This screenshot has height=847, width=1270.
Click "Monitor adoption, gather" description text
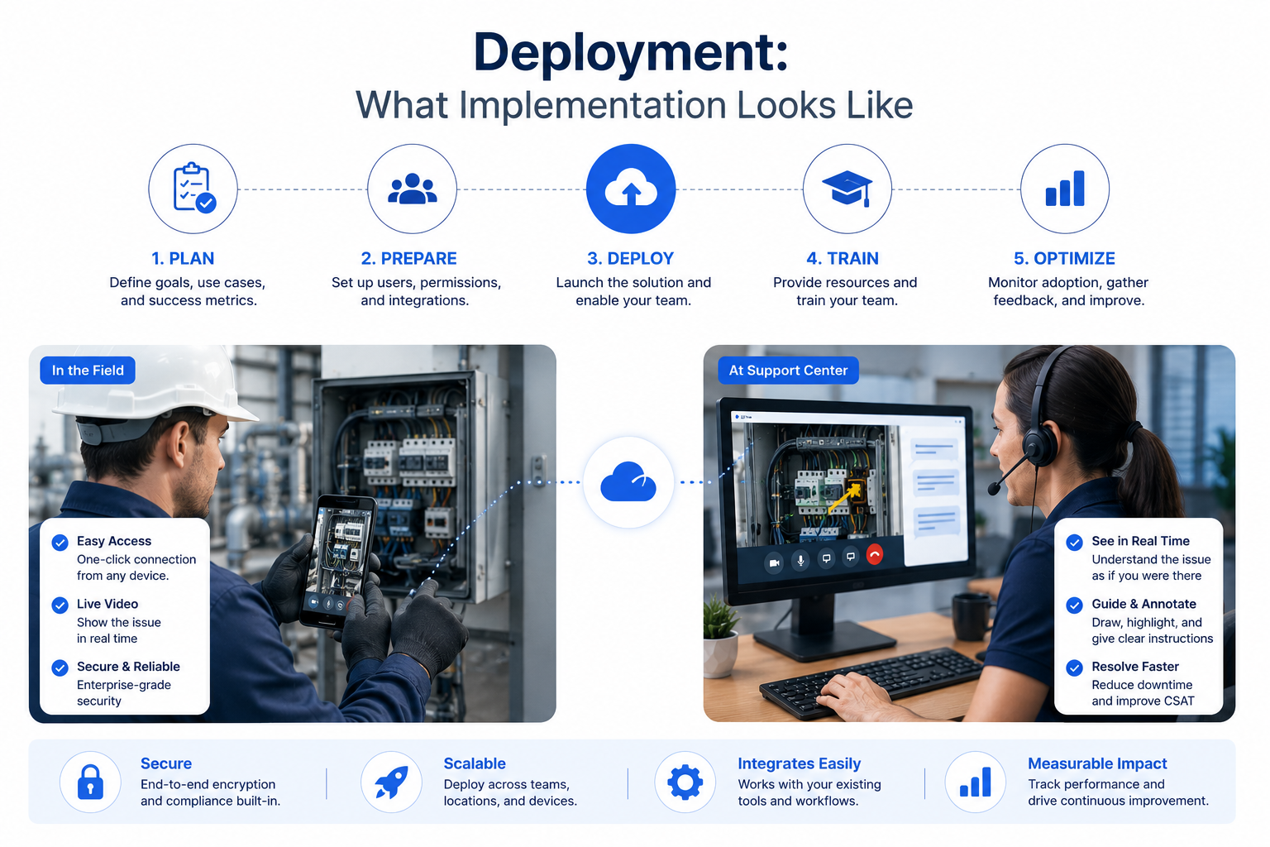tap(1068, 283)
